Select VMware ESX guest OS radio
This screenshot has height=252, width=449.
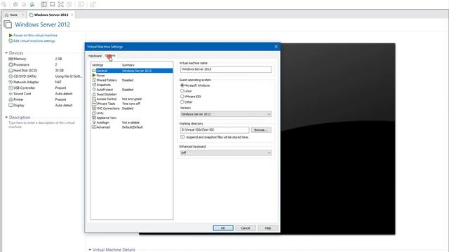coord(182,97)
